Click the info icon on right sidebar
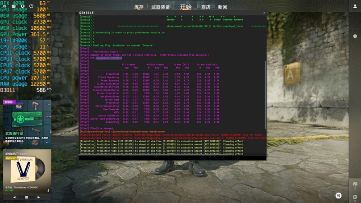361x203 pixels. (355, 36)
